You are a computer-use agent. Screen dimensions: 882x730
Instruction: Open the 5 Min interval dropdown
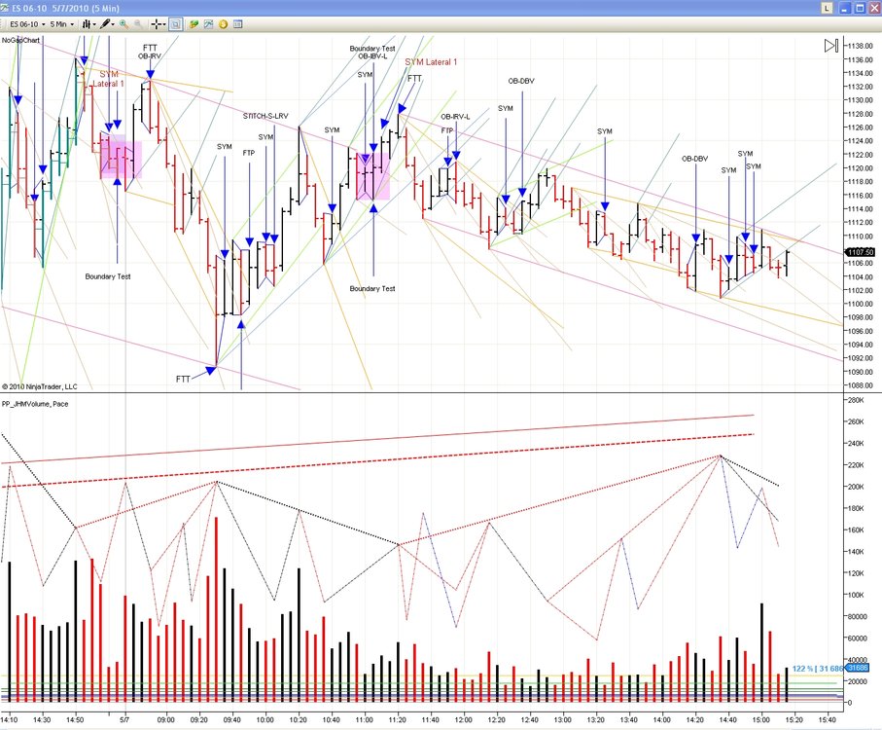click(x=62, y=24)
